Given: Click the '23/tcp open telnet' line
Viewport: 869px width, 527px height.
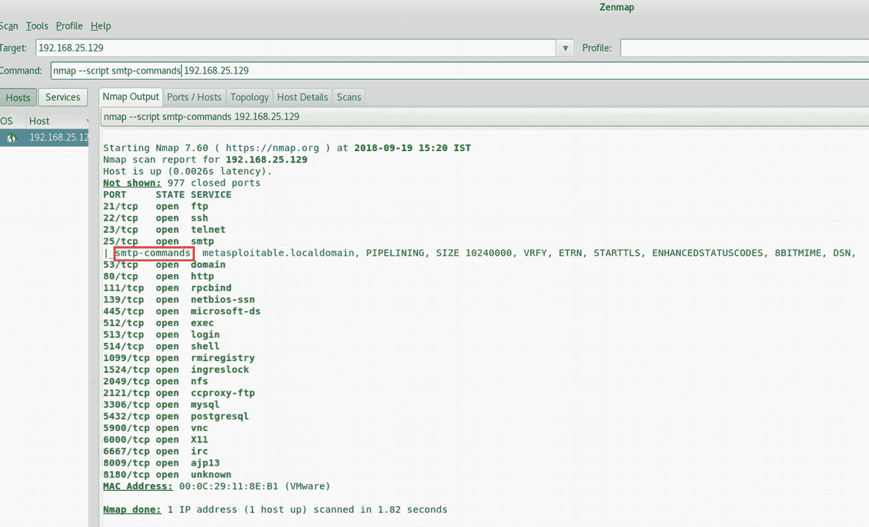Looking at the screenshot, I should coord(164,230).
